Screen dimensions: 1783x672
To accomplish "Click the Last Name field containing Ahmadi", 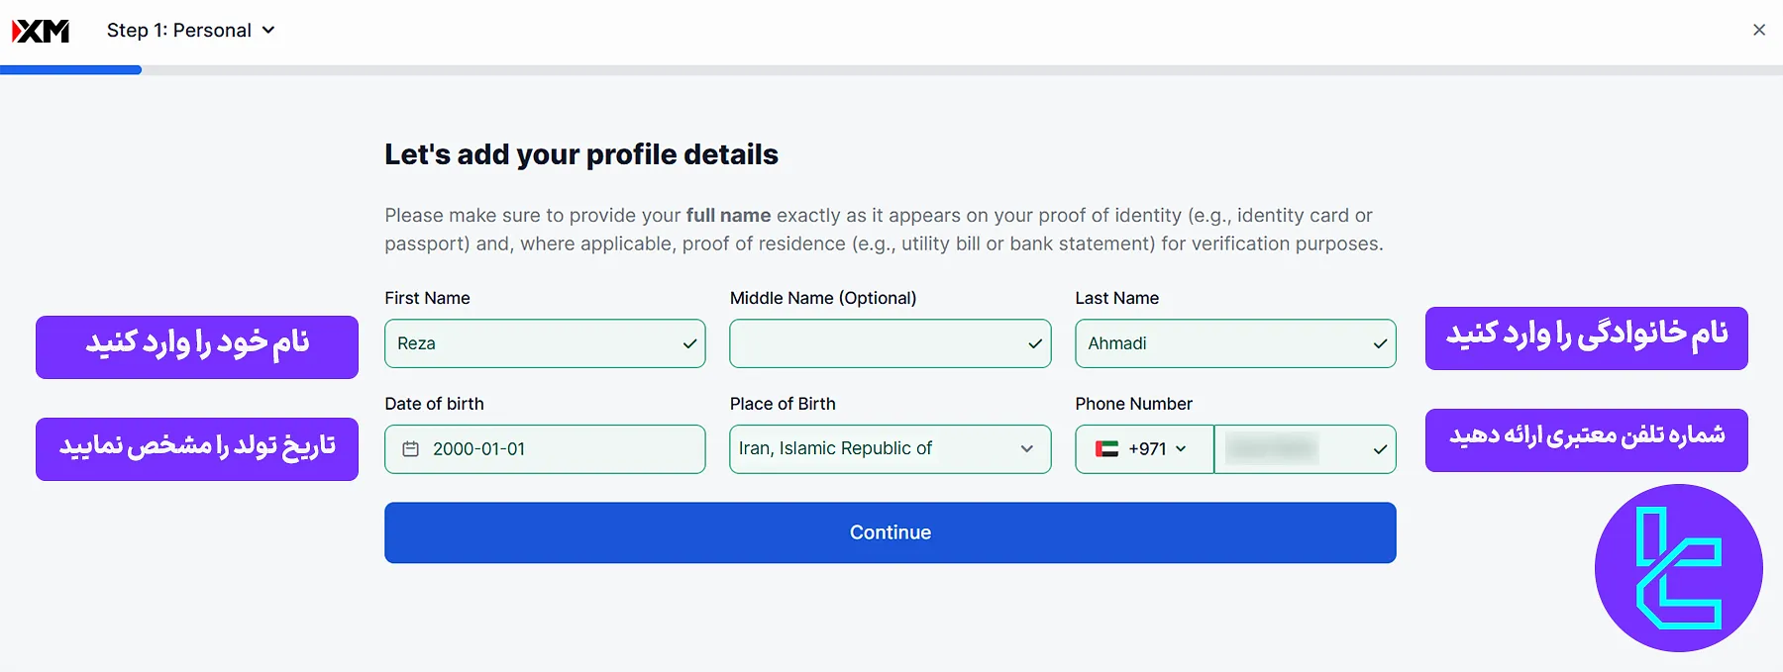I will [1223, 343].
